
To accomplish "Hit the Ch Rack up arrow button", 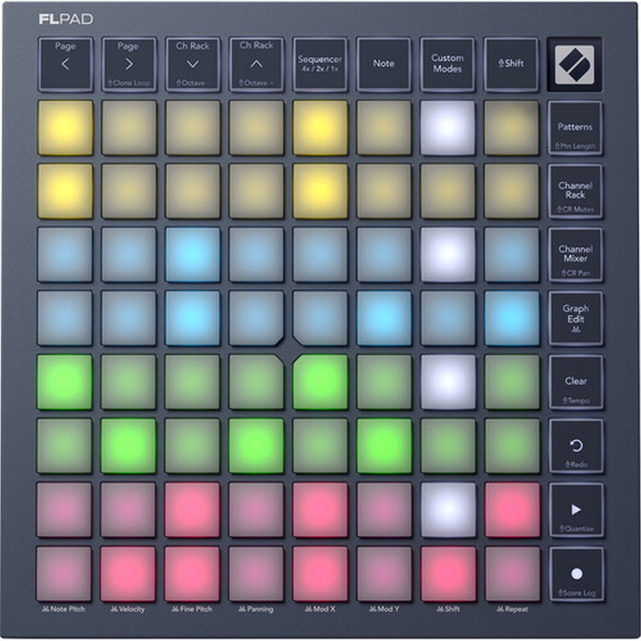I will click(x=256, y=64).
